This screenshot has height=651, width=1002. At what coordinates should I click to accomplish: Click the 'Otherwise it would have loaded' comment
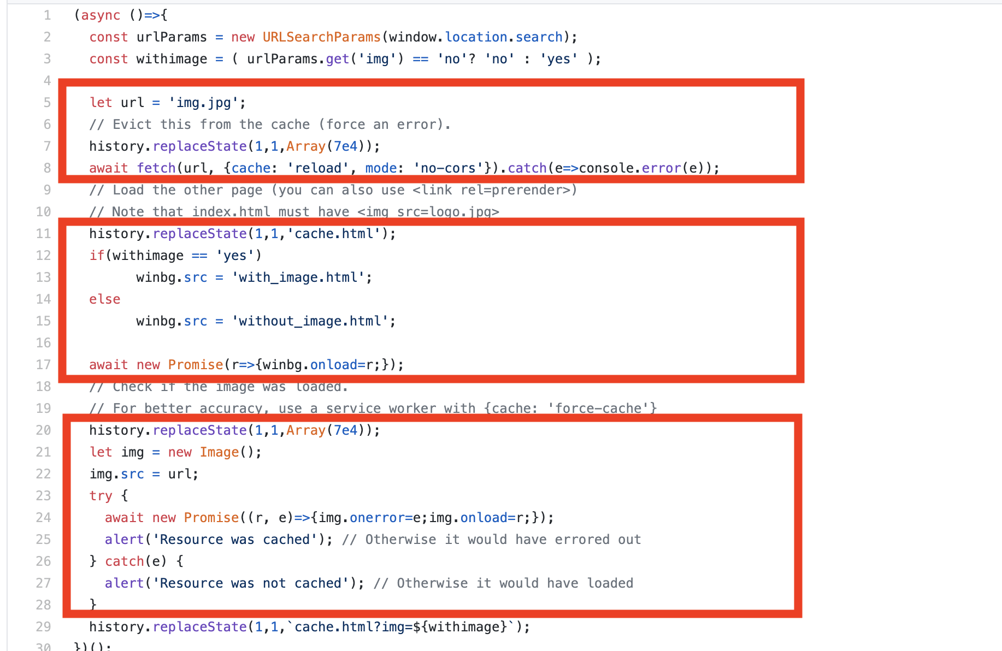[x=503, y=583]
